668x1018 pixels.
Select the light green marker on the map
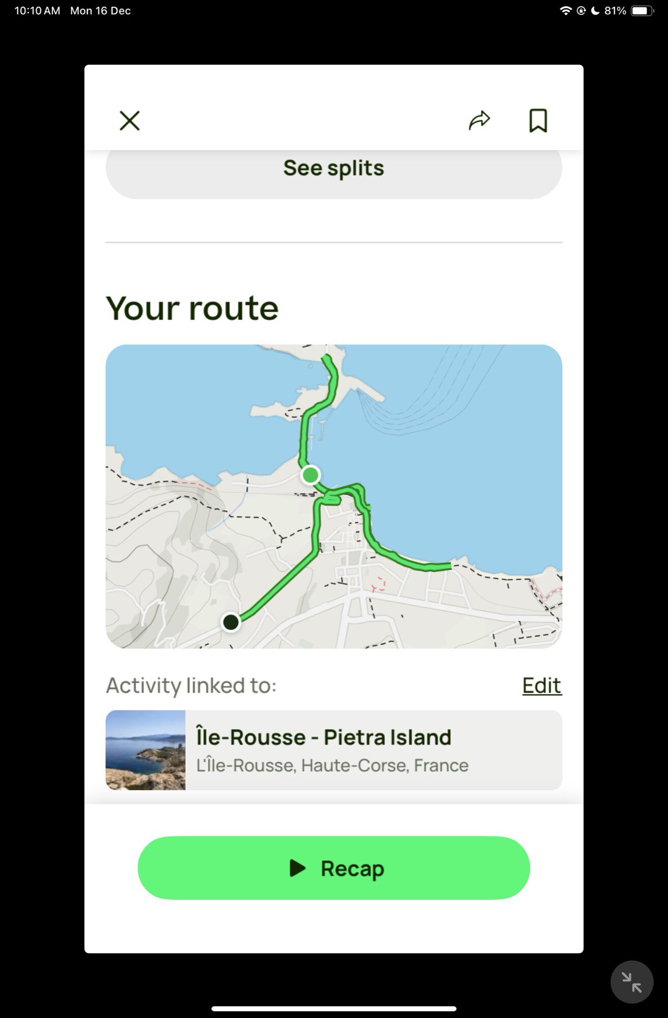pos(310,475)
